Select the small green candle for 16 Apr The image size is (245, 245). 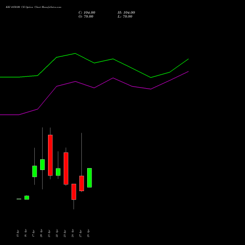click(x=27, y=197)
